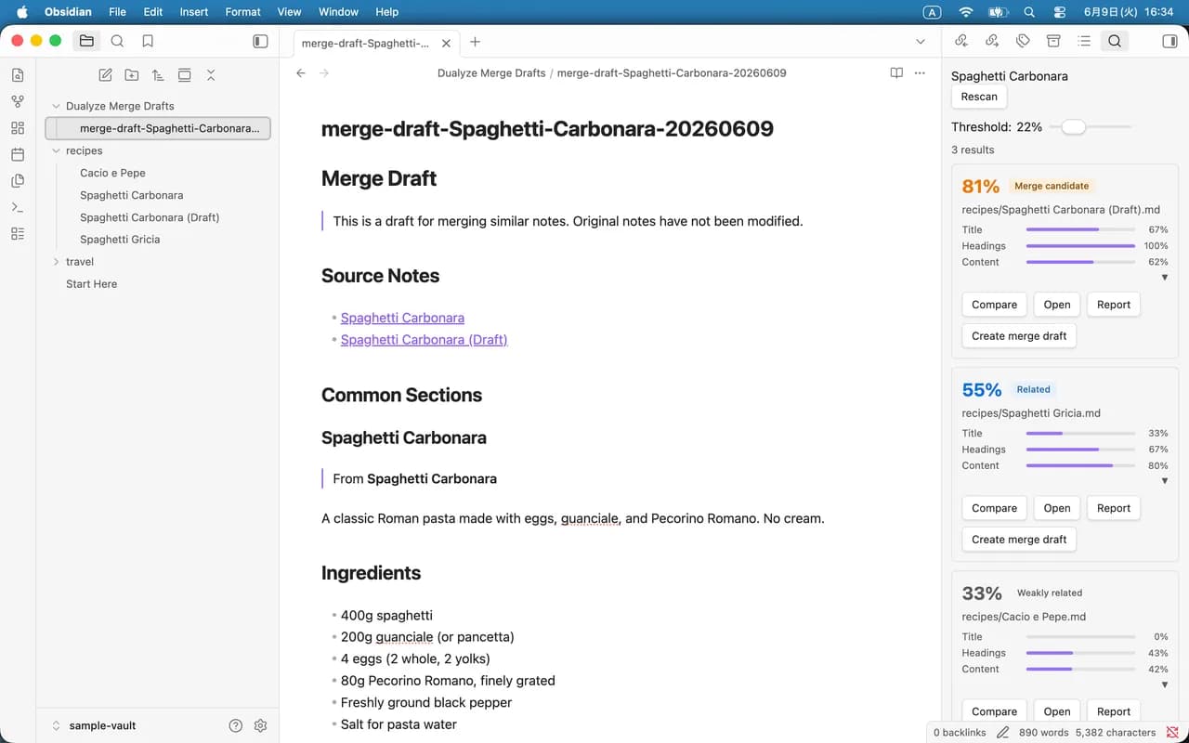Open settings gear icon
Image resolution: width=1189 pixels, height=743 pixels.
[260, 725]
